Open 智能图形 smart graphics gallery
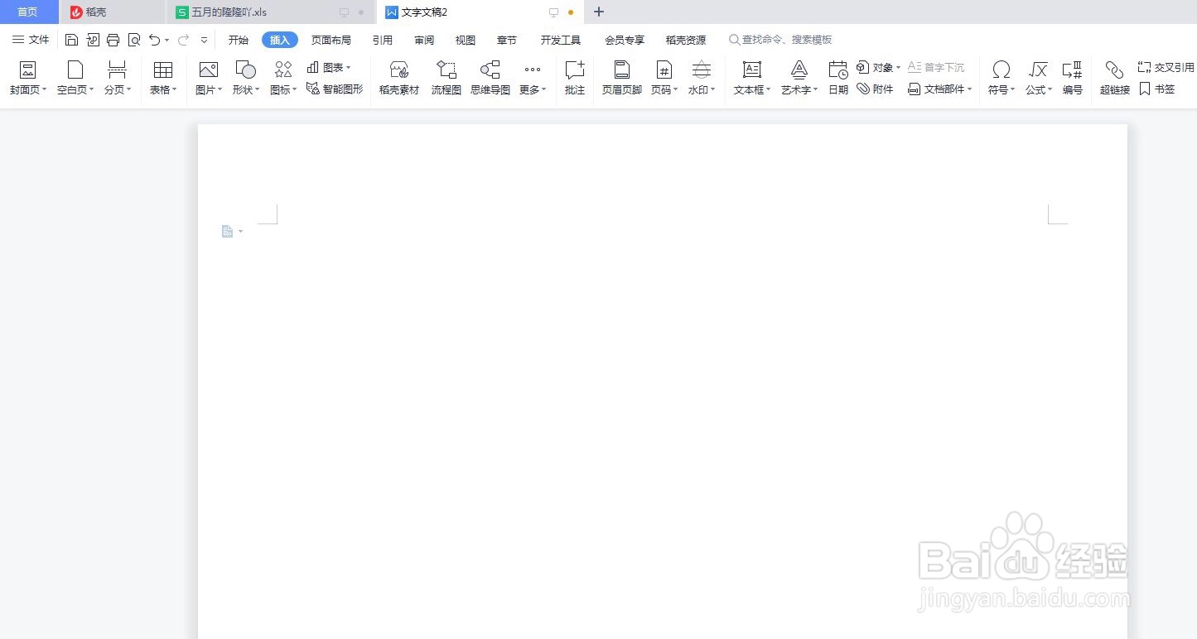1197x639 pixels. coord(341,87)
